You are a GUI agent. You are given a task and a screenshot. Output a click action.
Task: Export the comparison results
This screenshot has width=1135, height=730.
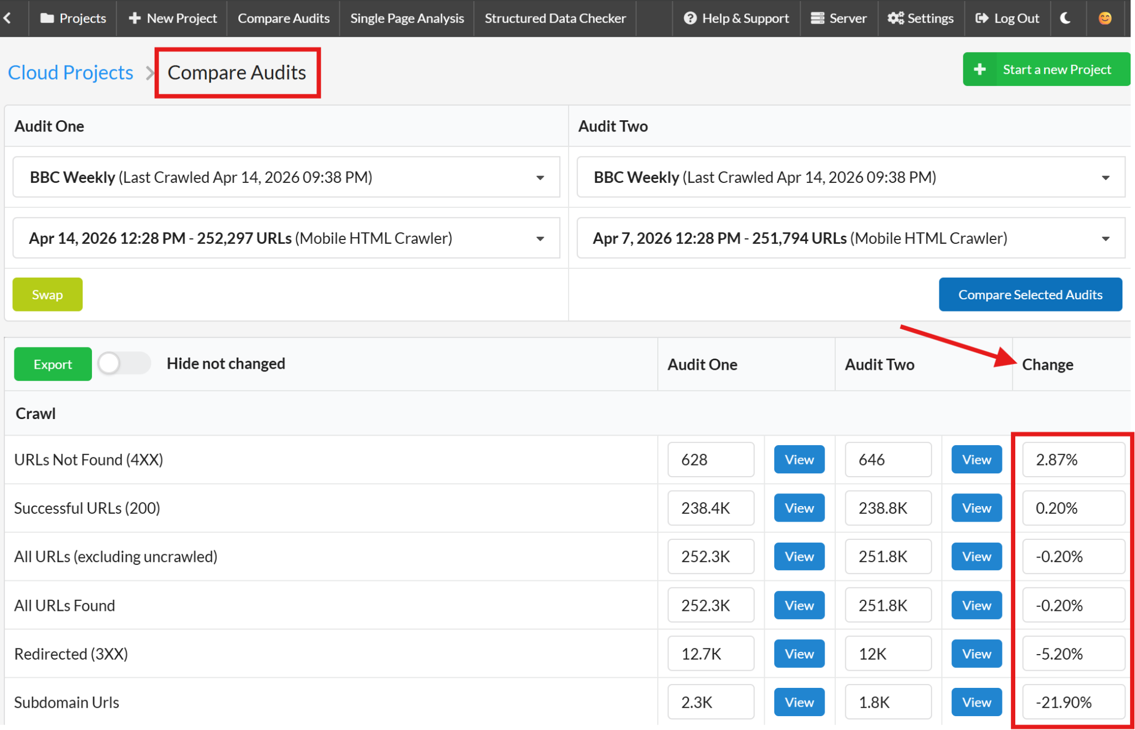coord(53,364)
